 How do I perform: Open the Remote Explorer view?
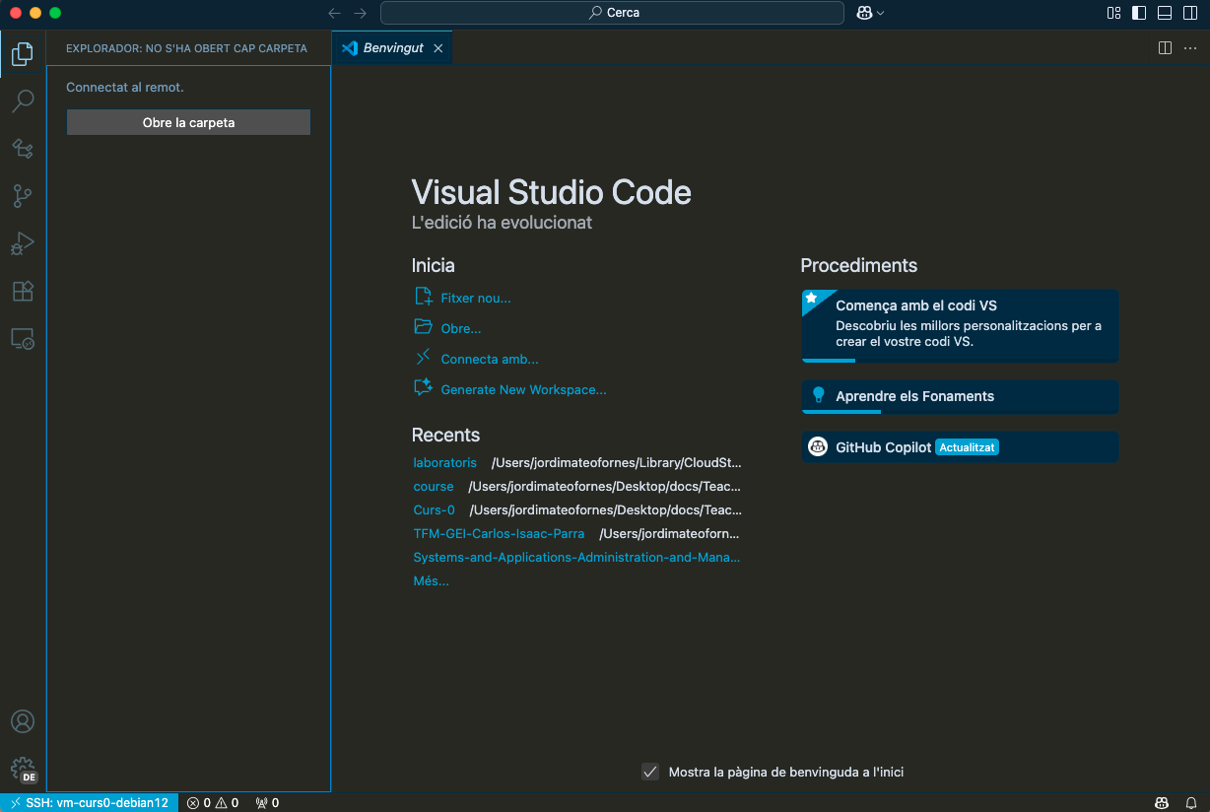(23, 339)
